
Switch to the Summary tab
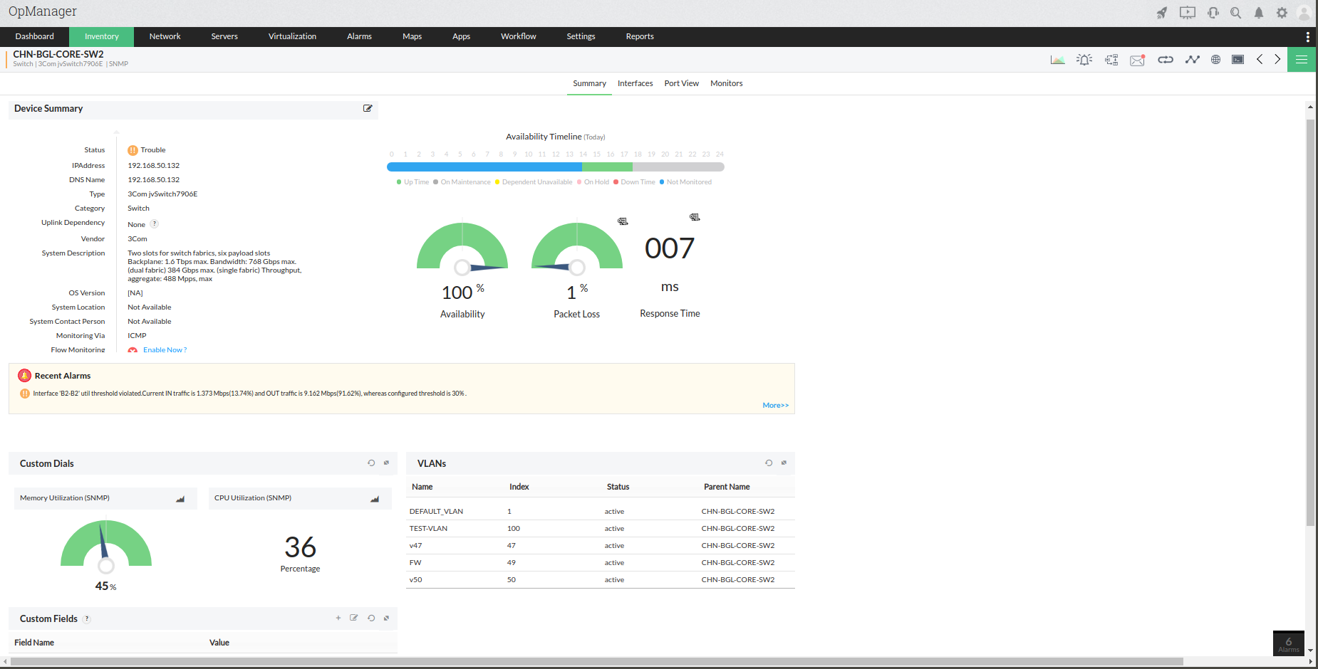pyautogui.click(x=590, y=84)
